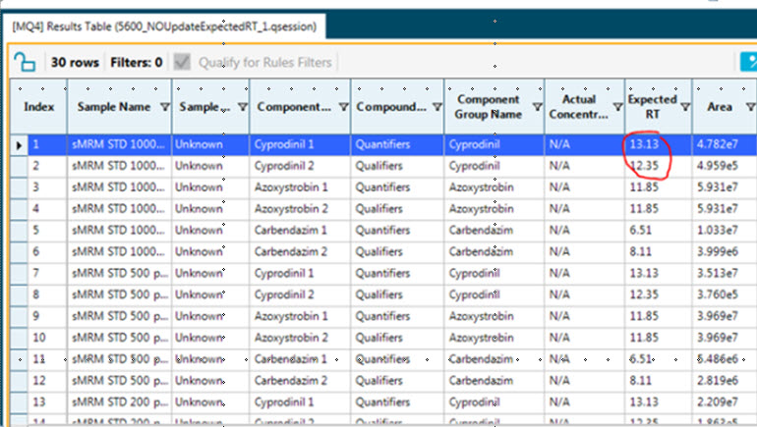Click Index cell 12
This screenshot has width=757, height=427.
tap(47, 381)
